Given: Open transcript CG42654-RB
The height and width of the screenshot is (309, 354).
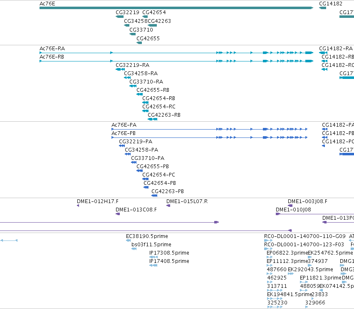Looking at the screenshot, I should (x=146, y=103).
